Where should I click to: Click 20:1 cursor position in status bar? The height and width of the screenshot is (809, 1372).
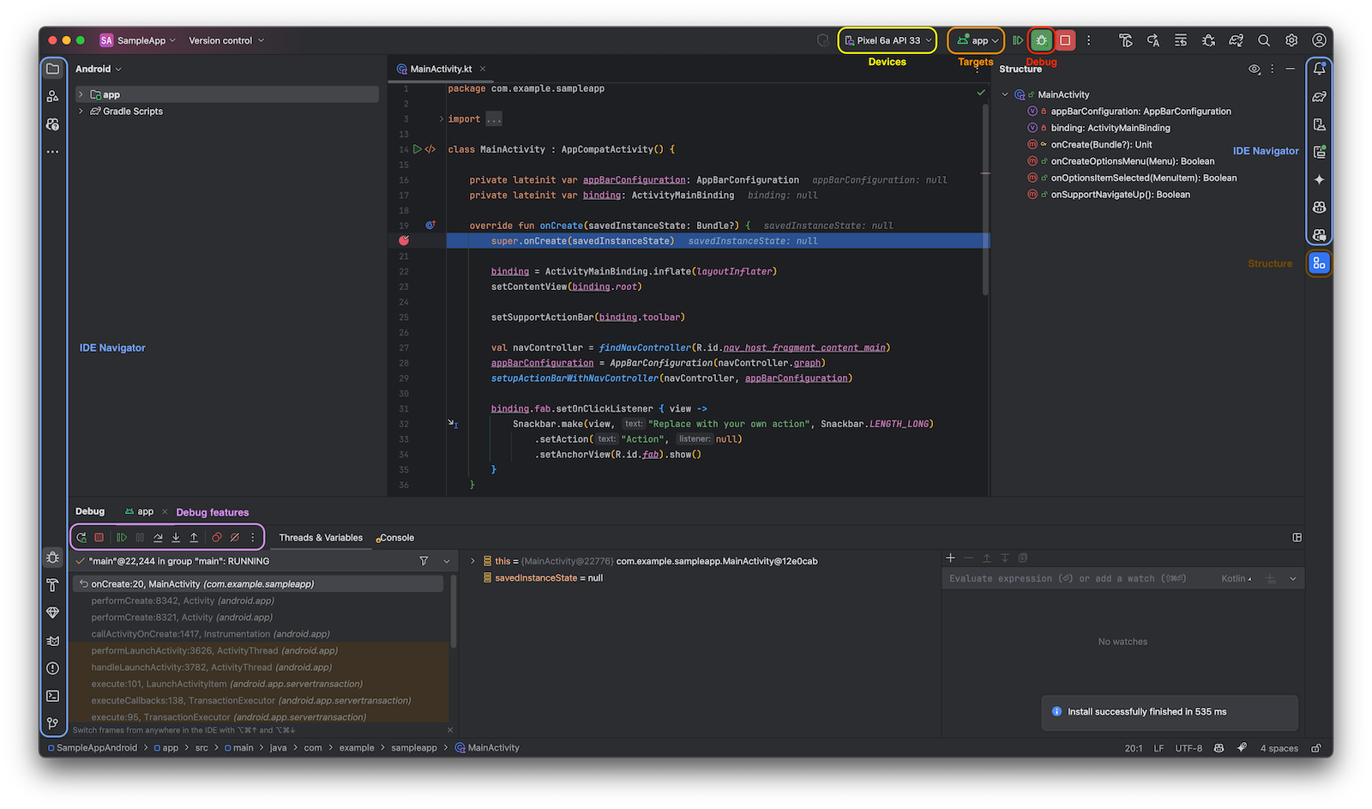(x=1133, y=748)
